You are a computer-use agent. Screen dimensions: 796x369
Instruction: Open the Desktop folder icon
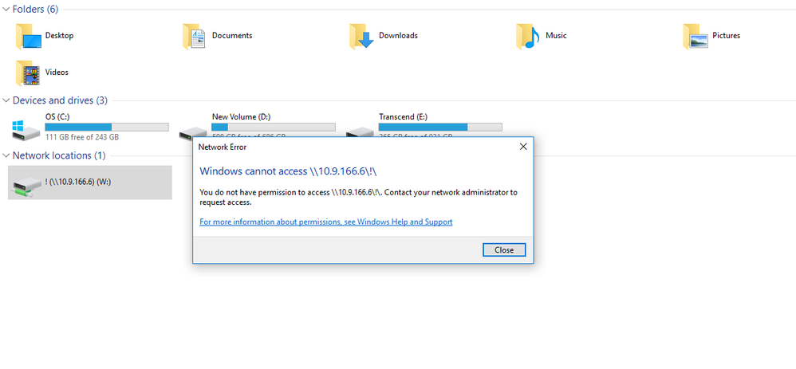[x=28, y=37]
